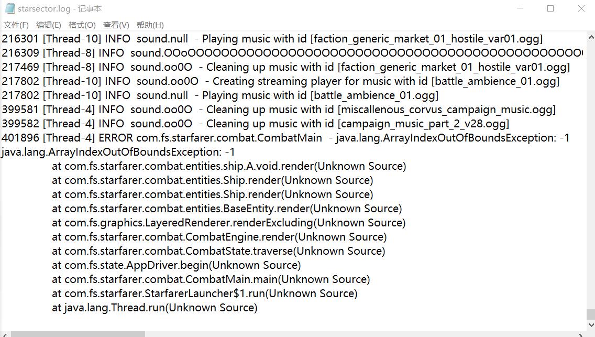595x337 pixels.
Task: Click the vertical scrollbar thumb
Action: point(590,314)
